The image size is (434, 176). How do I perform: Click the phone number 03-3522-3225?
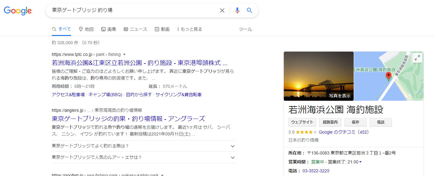pos(316,171)
